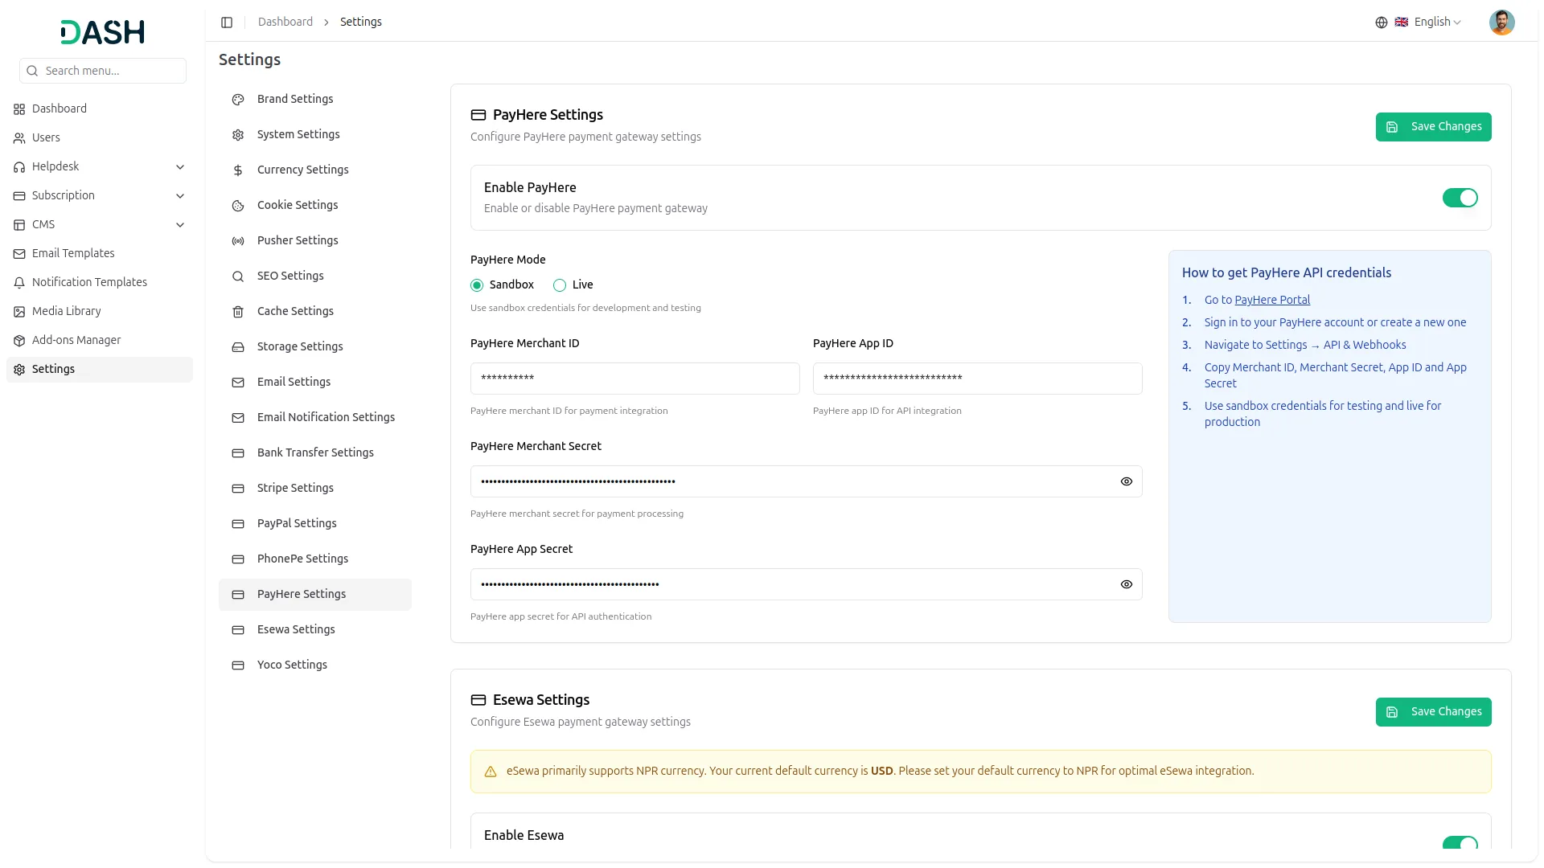Click the Helpdesk headset icon
The width and height of the screenshot is (1544, 868).
point(19,167)
